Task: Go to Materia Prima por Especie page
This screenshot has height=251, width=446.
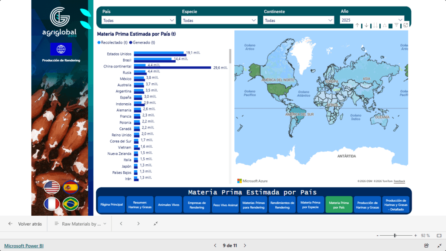Action: tap(310, 205)
